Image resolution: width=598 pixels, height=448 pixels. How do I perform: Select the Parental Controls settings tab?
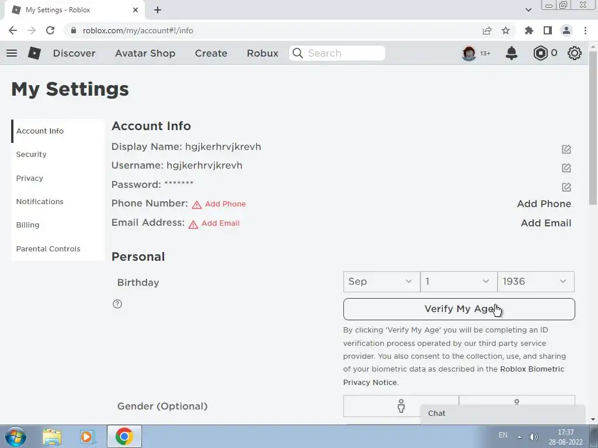58,249
